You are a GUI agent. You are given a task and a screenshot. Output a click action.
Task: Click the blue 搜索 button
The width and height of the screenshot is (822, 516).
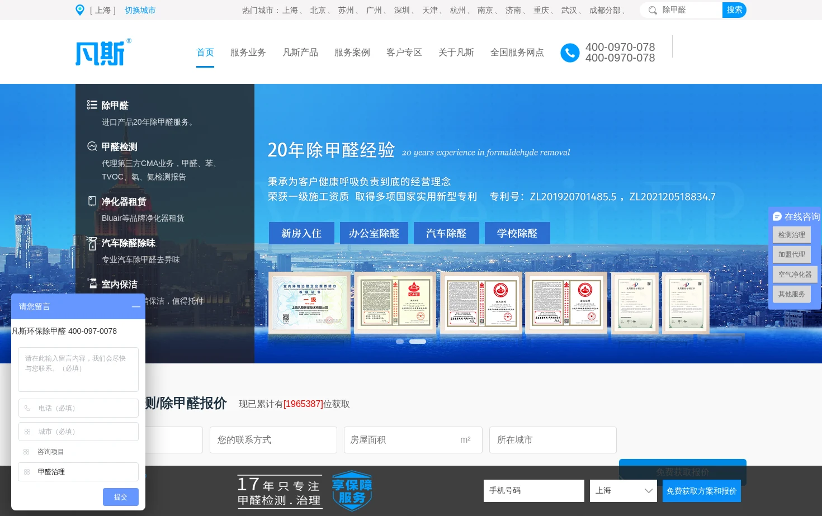tap(734, 10)
